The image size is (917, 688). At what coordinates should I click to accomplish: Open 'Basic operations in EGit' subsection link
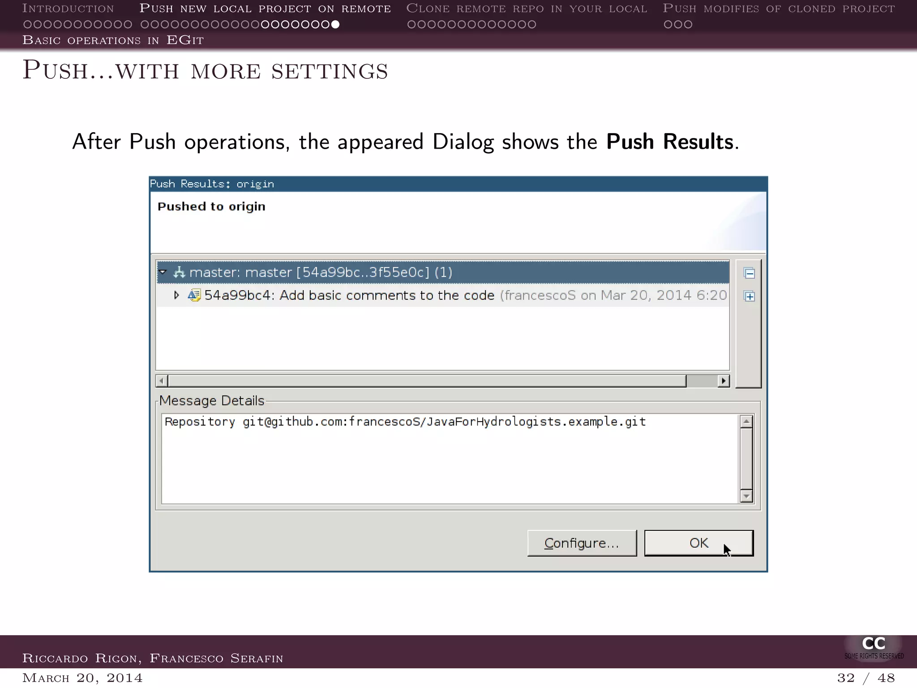click(x=113, y=40)
